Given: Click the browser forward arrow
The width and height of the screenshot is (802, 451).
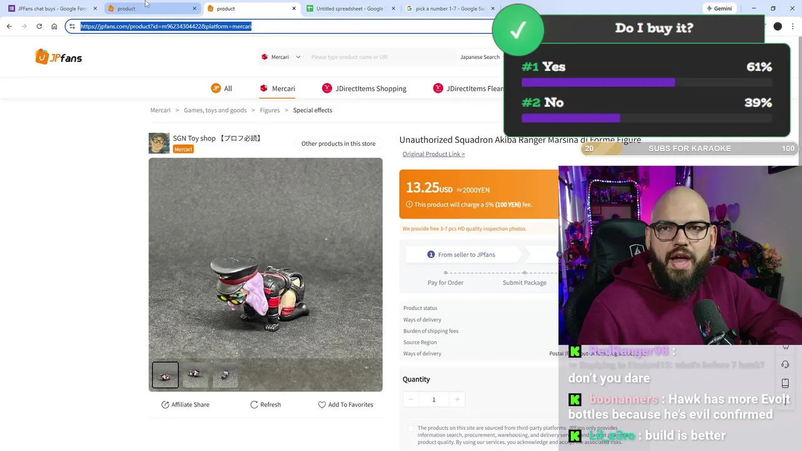Looking at the screenshot, I should pyautogui.click(x=24, y=26).
